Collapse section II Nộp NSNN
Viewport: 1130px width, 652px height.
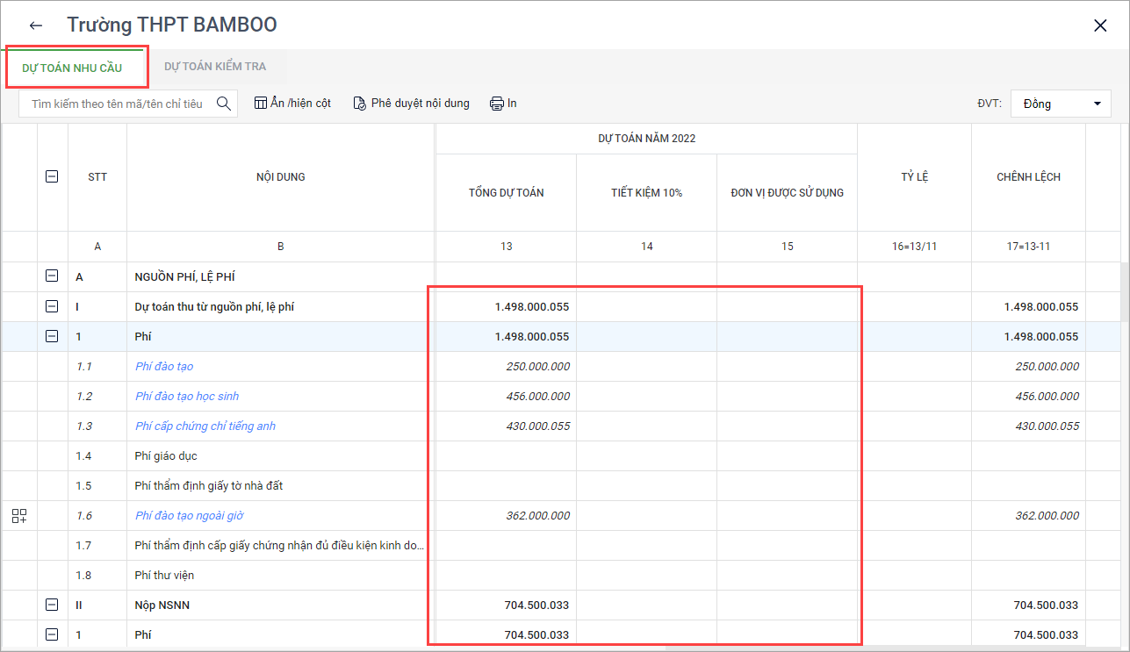(52, 605)
